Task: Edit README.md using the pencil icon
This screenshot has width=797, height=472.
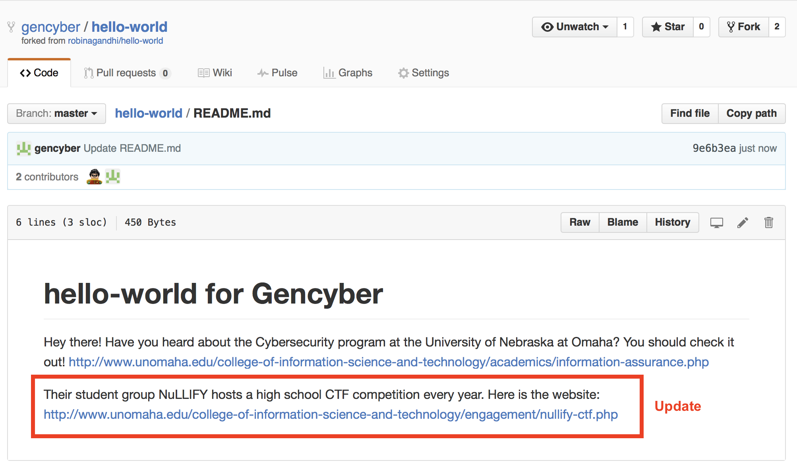Action: pos(743,222)
